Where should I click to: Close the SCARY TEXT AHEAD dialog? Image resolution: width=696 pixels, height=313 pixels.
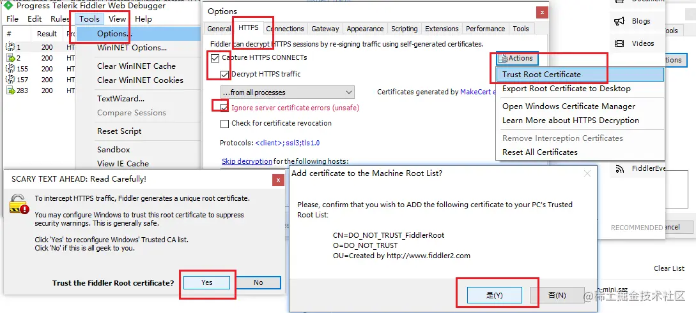pos(278,180)
